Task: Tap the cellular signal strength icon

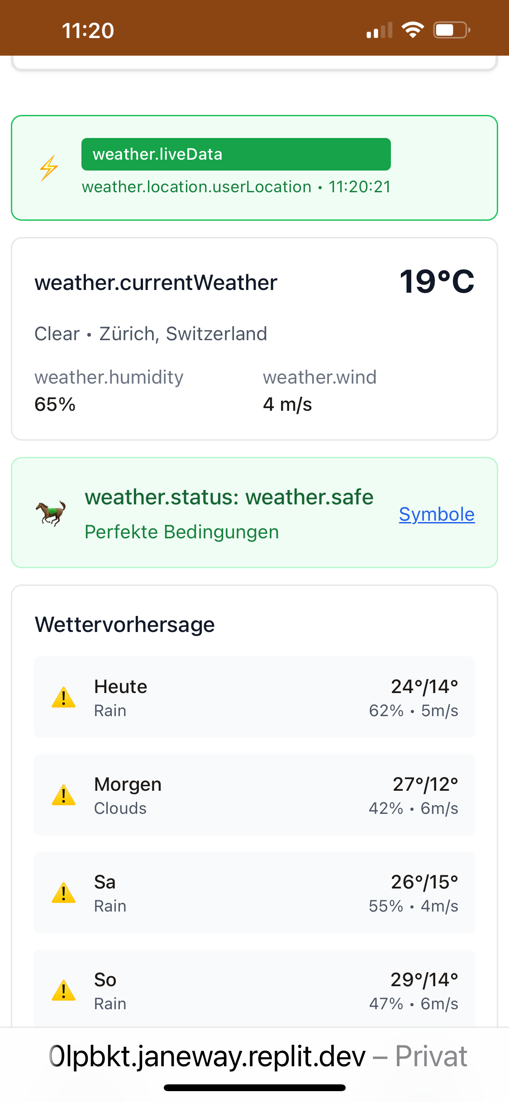Action: pyautogui.click(x=379, y=31)
